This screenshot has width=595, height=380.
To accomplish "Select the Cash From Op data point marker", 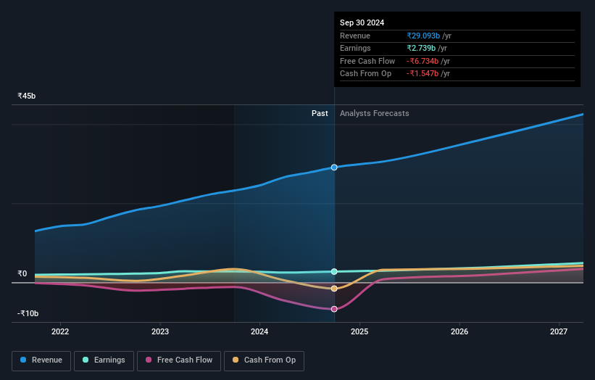I will point(334,289).
